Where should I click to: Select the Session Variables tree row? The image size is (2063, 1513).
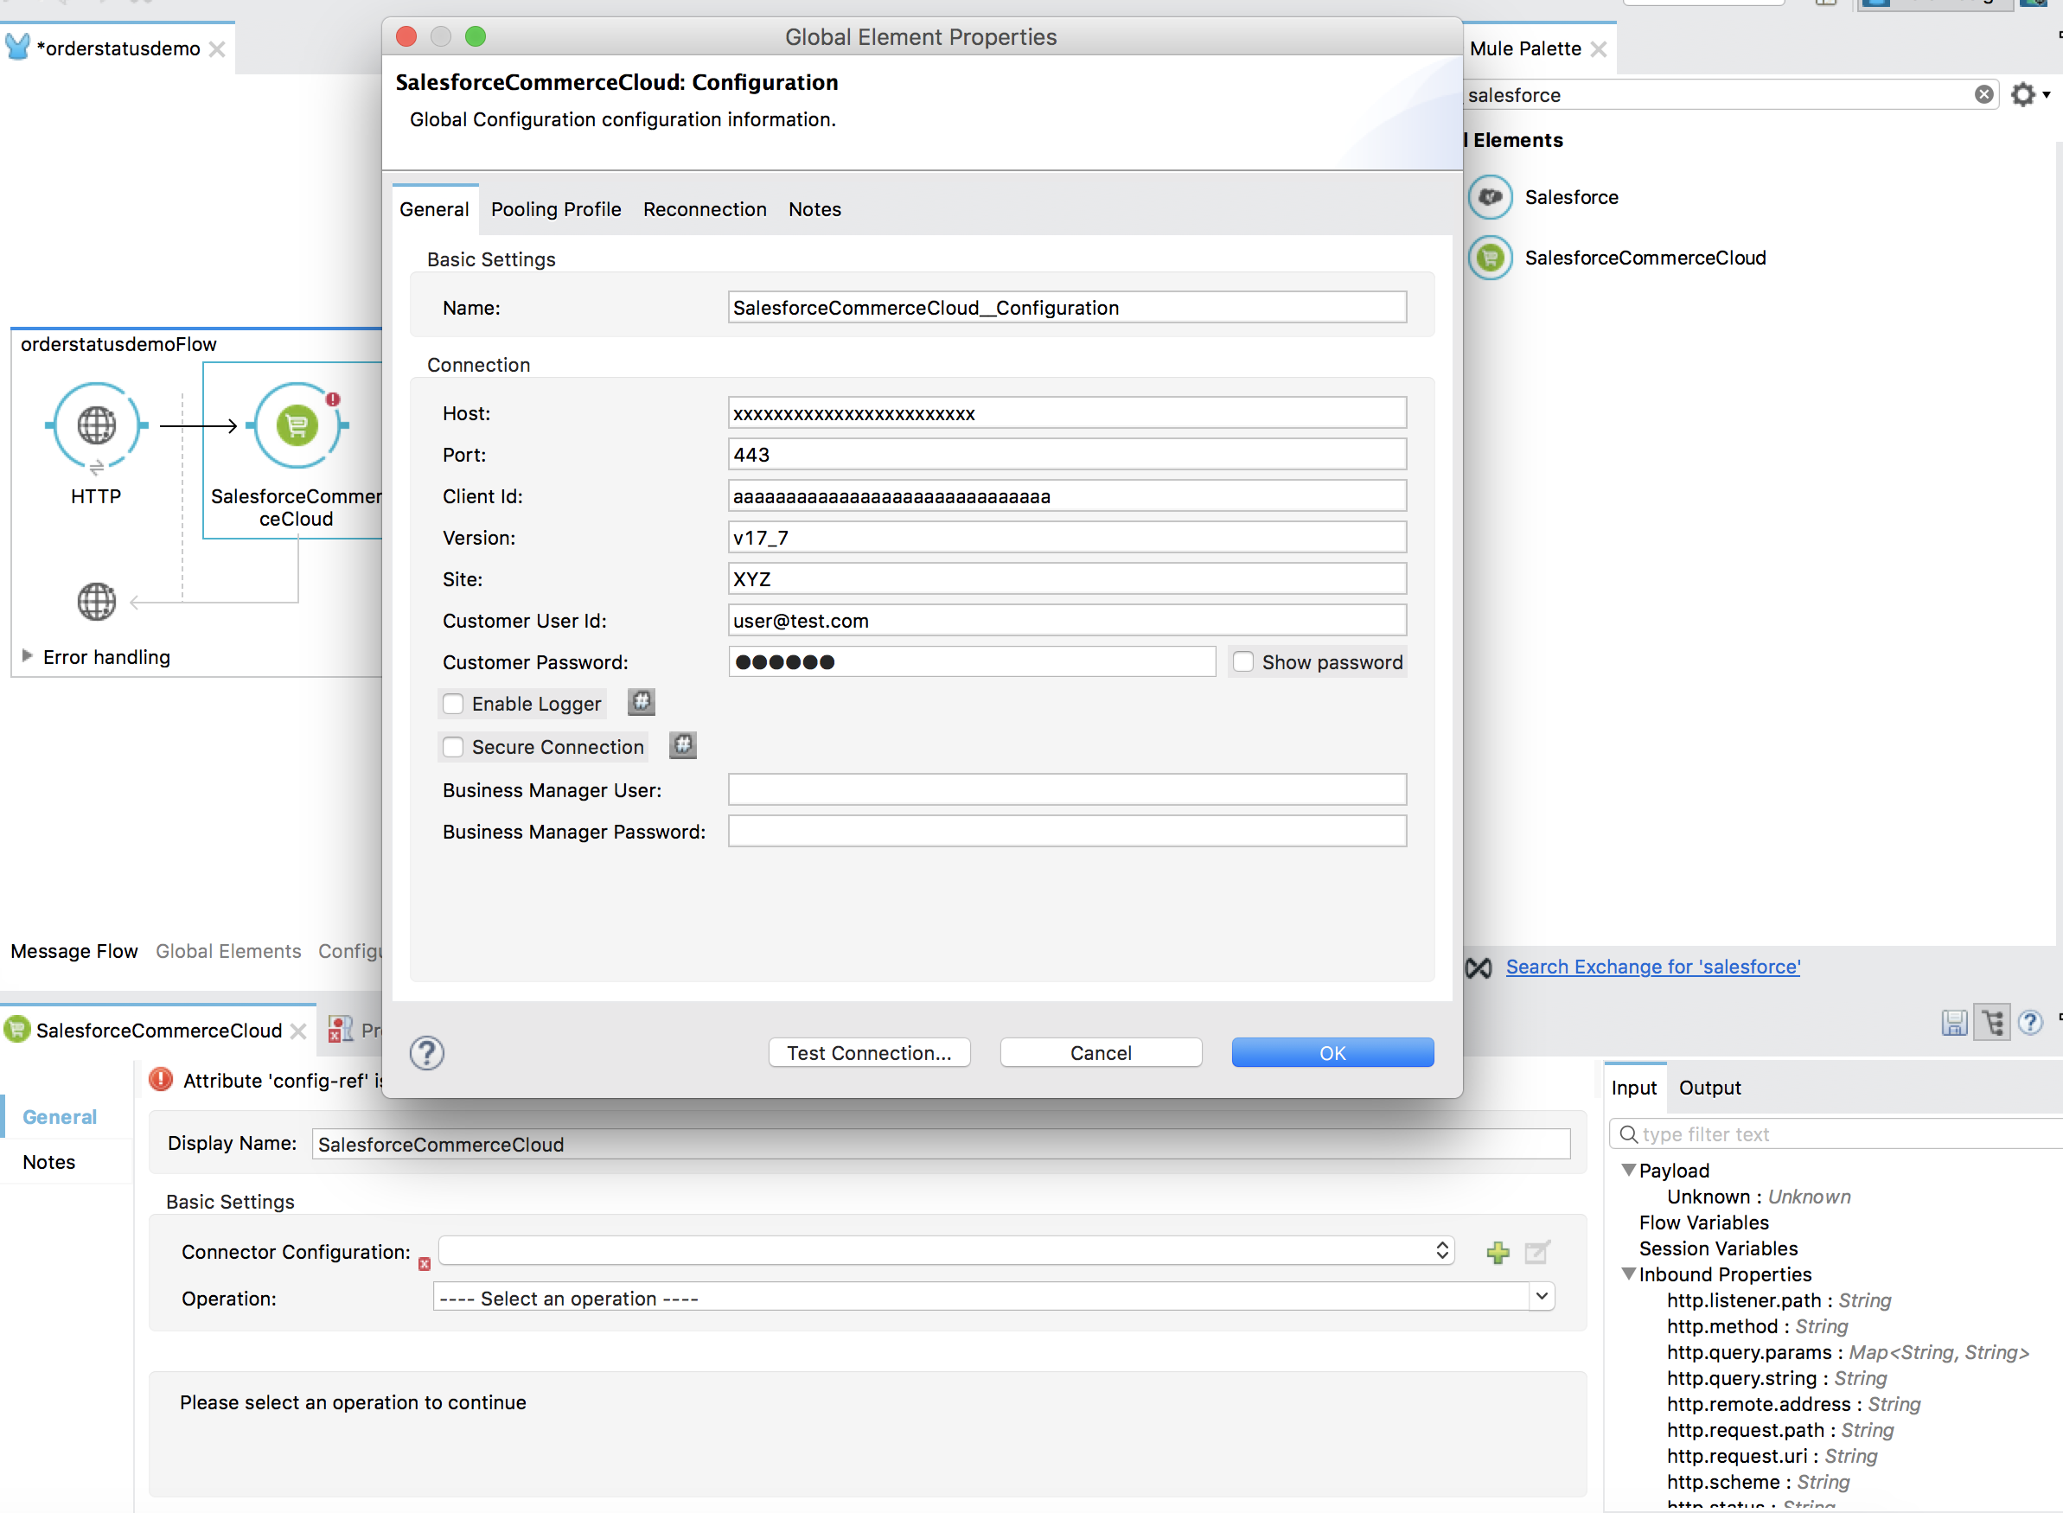1718,1248
